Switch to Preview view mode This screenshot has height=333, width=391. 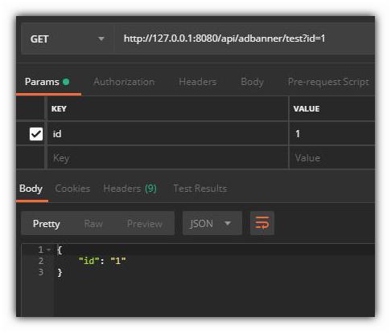145,224
